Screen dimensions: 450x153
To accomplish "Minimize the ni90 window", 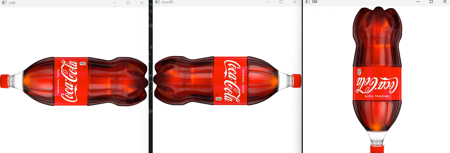I will click(114, 3).
